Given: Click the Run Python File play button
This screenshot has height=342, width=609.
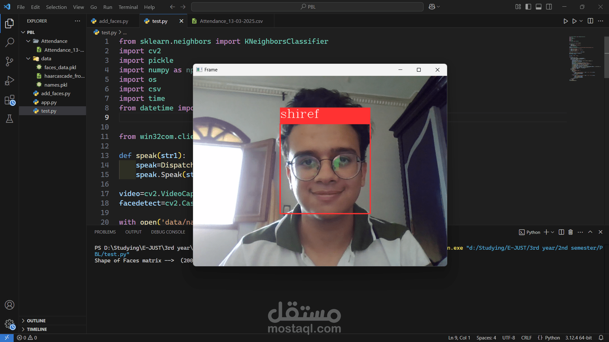Looking at the screenshot, I should pos(566,21).
